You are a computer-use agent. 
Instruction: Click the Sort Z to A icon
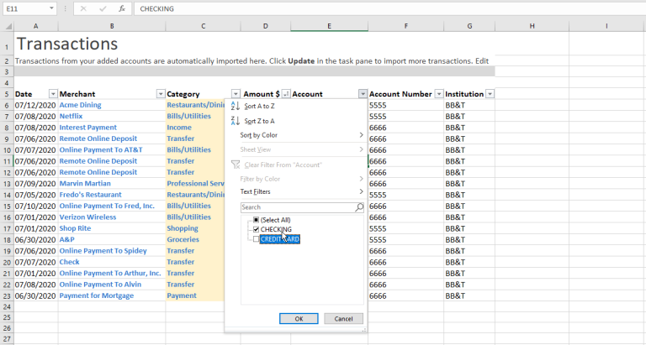pyautogui.click(x=236, y=121)
